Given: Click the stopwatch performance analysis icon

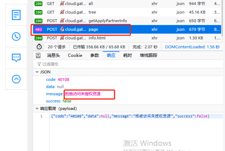Looking at the screenshot, I should [39, 47].
